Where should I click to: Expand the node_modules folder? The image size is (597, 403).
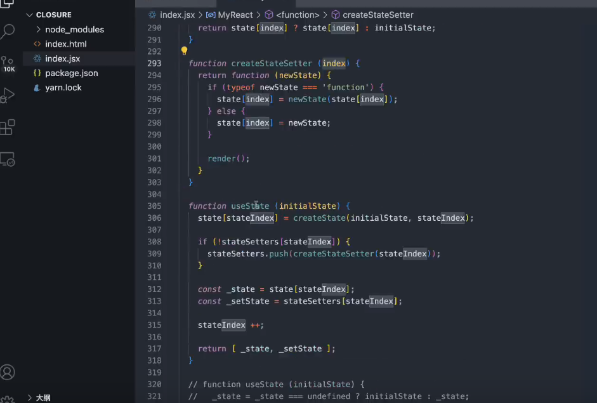point(38,29)
